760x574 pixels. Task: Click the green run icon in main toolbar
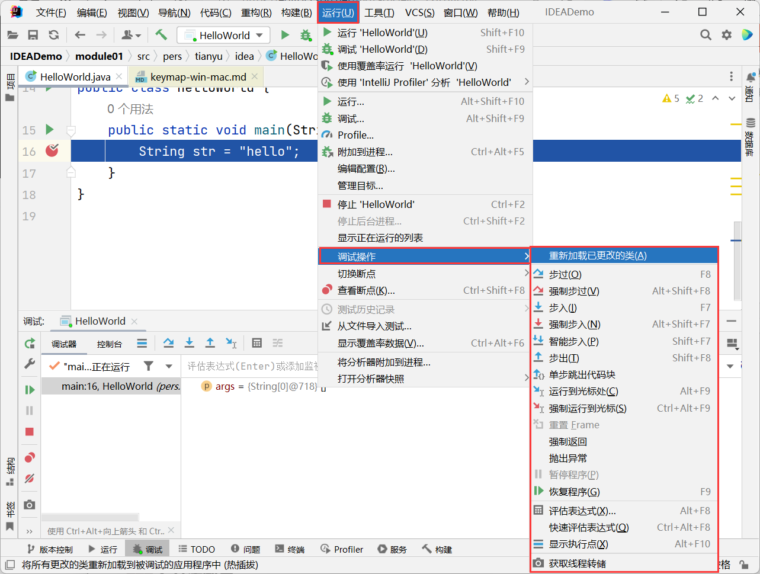(285, 35)
